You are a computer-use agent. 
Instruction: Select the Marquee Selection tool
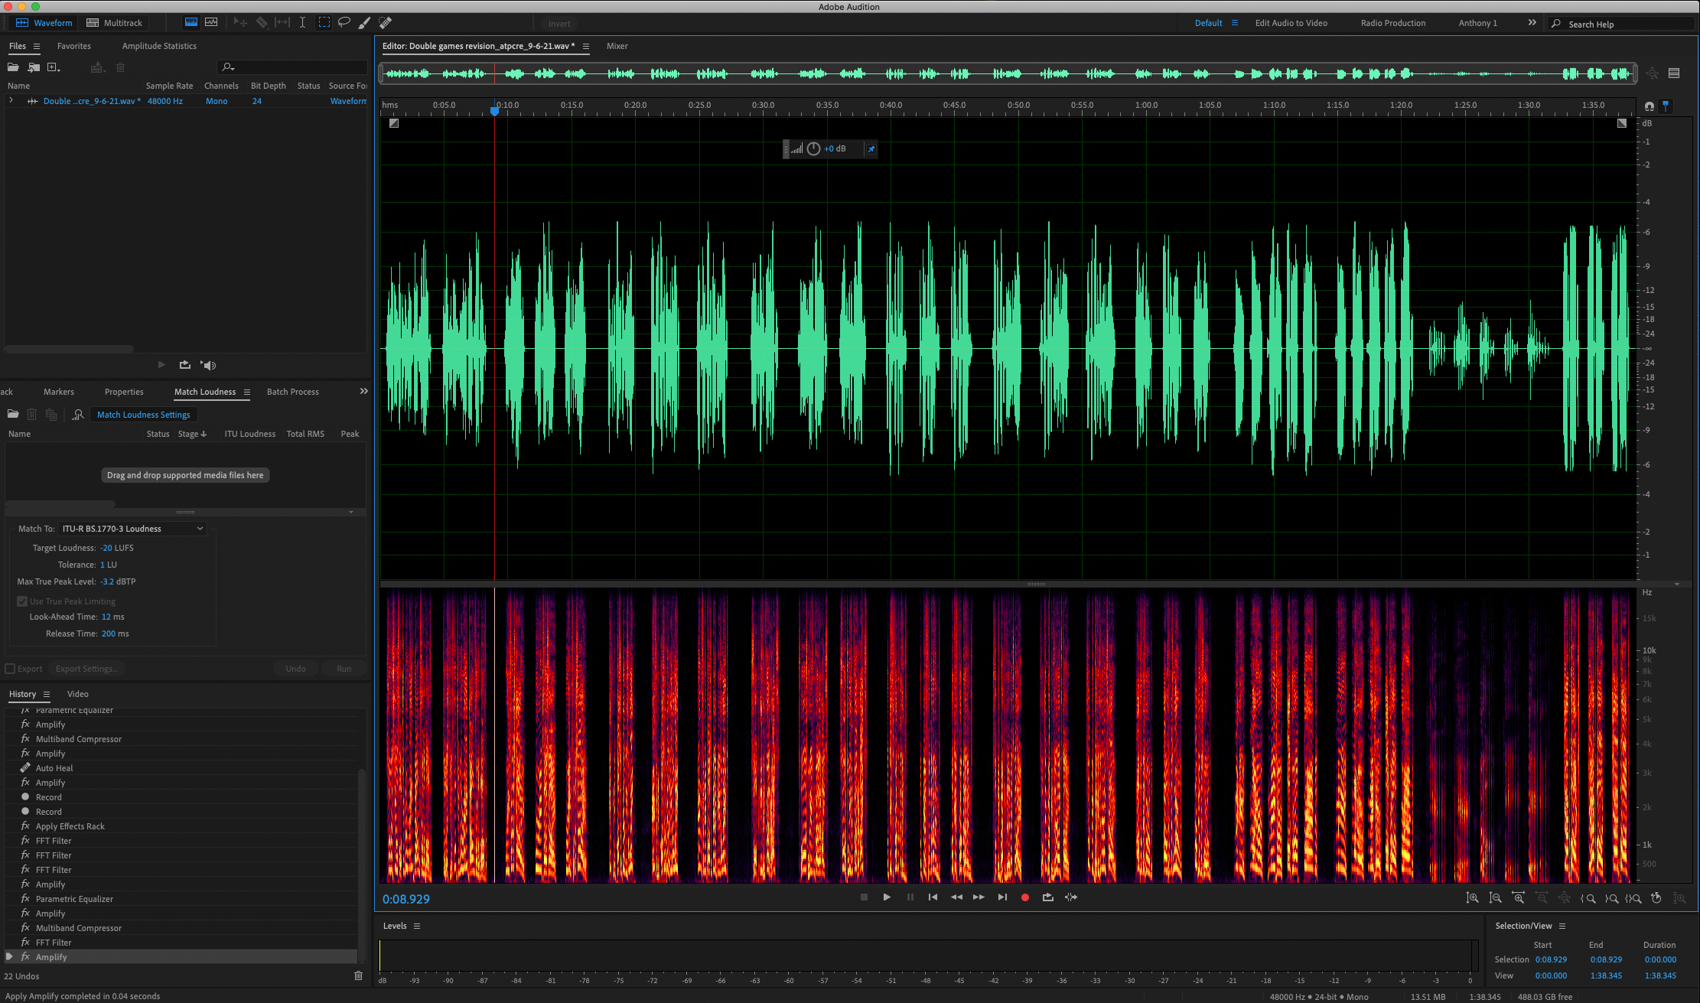(x=324, y=22)
